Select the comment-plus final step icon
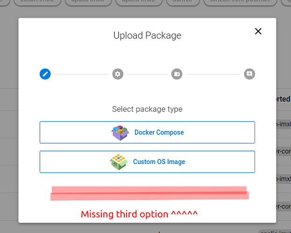 tap(249, 74)
